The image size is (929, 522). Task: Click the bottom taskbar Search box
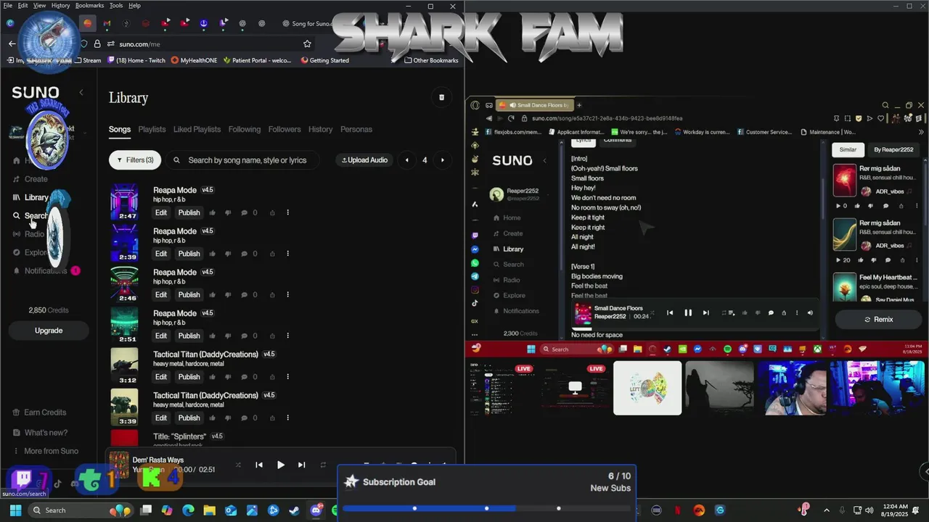(82, 510)
